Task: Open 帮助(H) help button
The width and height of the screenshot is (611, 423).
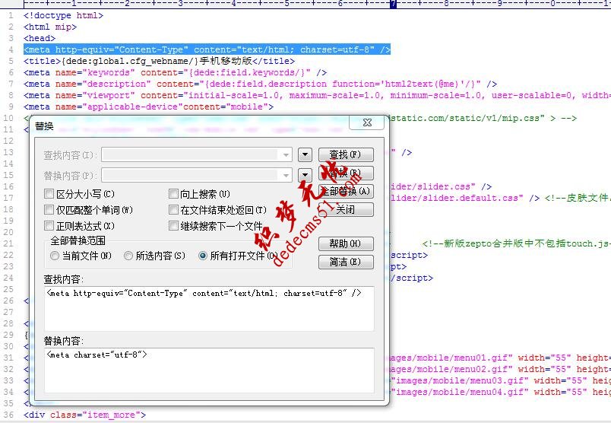Action: [346, 243]
